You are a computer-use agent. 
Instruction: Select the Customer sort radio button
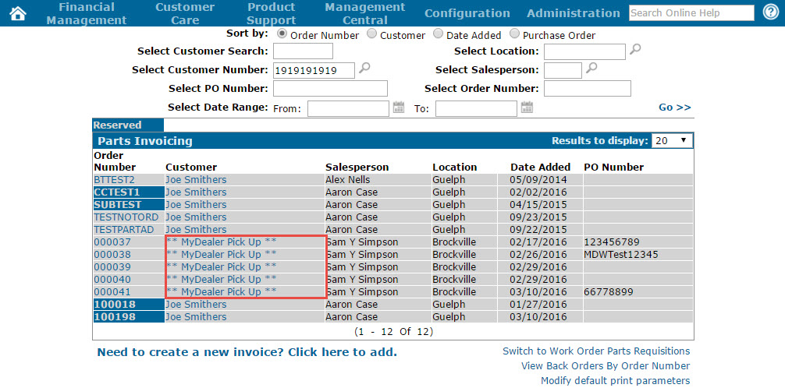(371, 34)
